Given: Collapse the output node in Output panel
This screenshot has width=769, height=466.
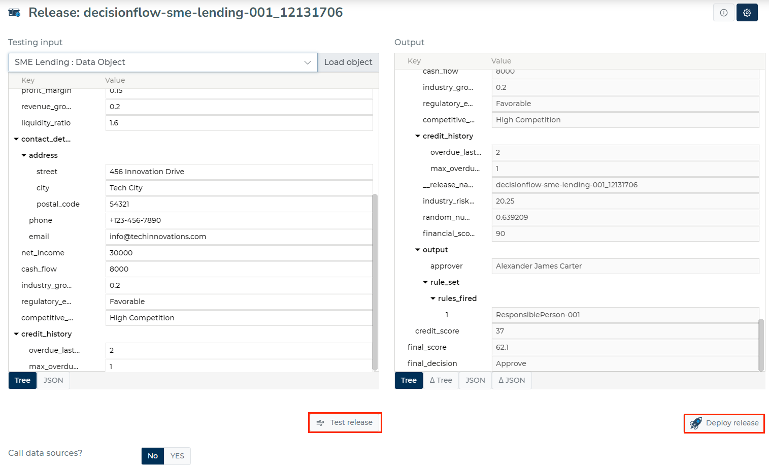Looking at the screenshot, I should point(418,250).
